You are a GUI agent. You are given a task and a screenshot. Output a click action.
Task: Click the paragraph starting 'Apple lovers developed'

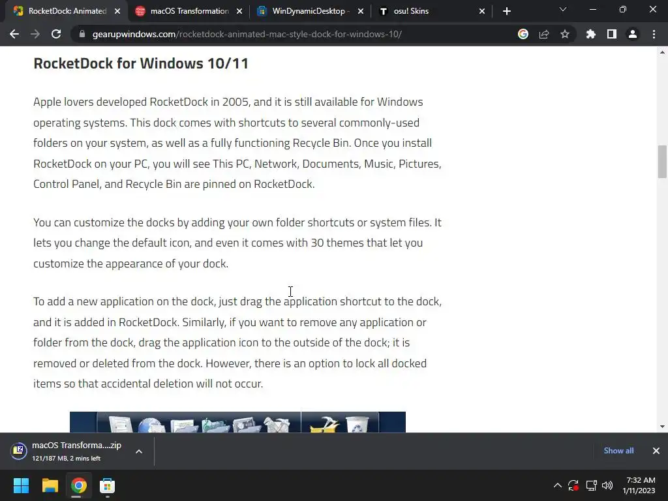point(237,143)
